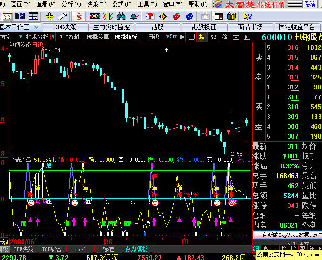Image resolution: width=322 pixels, height=260 pixels.
Task: Click the window restore icon in chart toolbar
Action: click(236, 37)
